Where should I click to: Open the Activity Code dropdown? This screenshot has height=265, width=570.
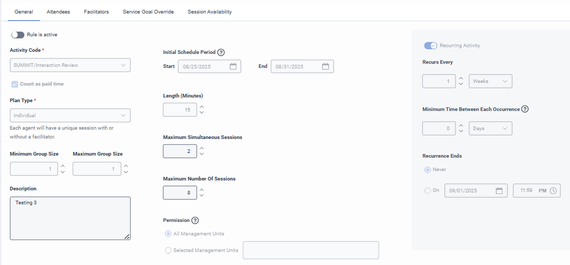(70, 65)
